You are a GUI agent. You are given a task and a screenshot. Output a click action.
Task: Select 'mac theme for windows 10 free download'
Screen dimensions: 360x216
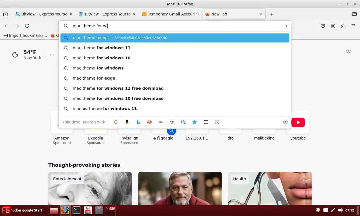tap(175, 98)
